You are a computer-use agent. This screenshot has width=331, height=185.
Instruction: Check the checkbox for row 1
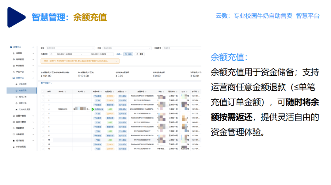(43, 96)
